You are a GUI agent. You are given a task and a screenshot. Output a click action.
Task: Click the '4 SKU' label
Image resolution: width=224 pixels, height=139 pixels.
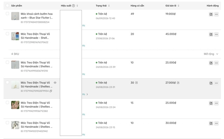[x=15, y=54]
